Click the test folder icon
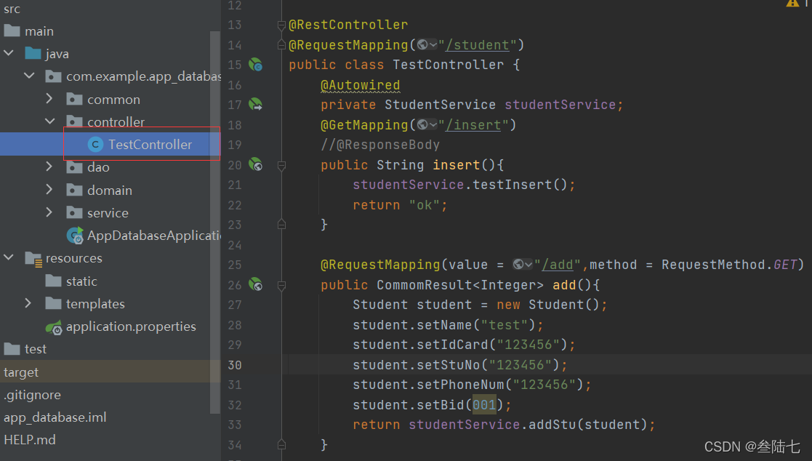Image resolution: width=812 pixels, height=461 pixels. (x=12, y=348)
